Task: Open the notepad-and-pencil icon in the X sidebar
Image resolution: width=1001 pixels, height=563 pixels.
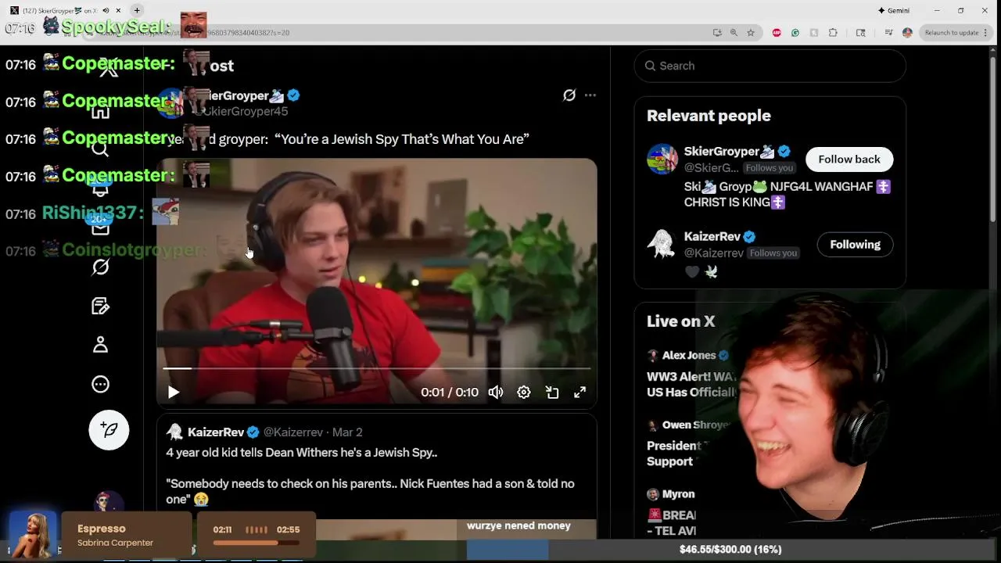Action: (x=100, y=306)
